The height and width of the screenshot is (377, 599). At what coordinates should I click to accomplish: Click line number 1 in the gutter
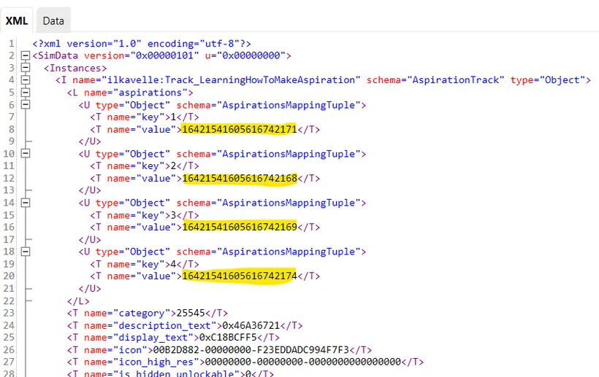click(12, 44)
